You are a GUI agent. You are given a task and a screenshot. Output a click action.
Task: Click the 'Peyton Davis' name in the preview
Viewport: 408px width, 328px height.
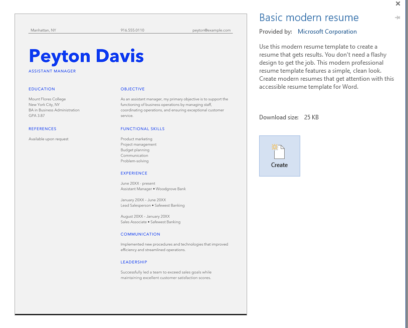coord(86,56)
